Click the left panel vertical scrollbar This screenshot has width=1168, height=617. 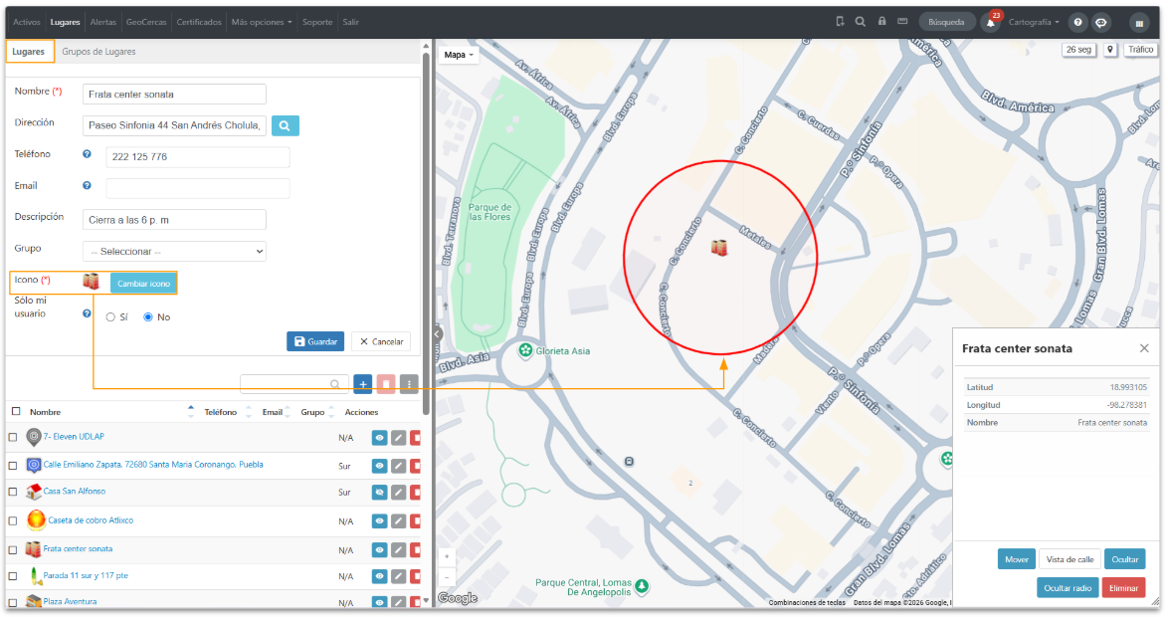426,231
